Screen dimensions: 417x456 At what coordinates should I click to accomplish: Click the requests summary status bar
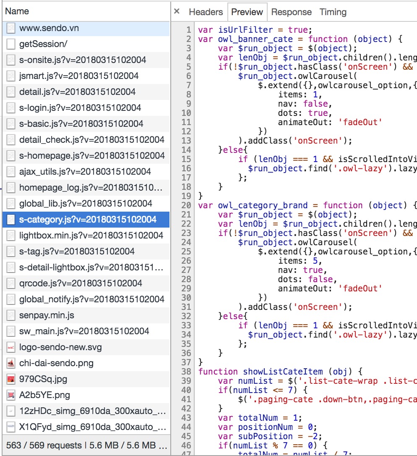[86, 445]
